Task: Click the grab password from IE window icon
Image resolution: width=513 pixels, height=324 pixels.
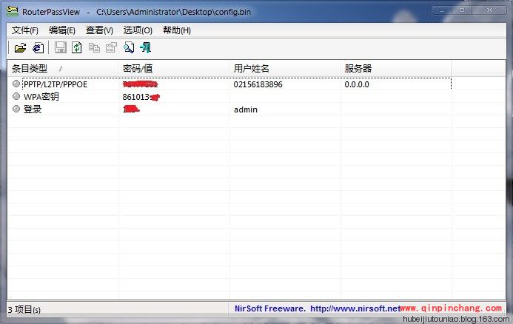Action: [38, 48]
